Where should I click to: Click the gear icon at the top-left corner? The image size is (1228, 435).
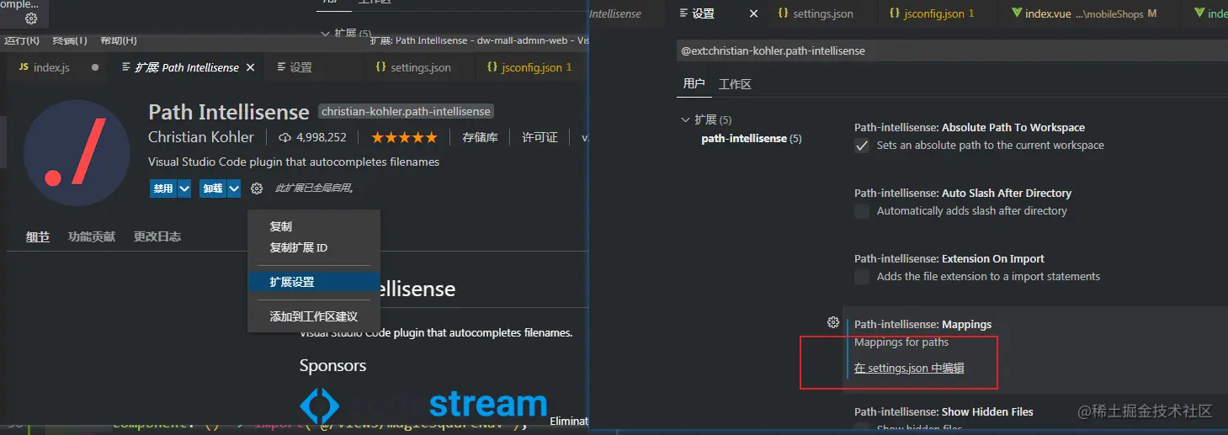click(31, 19)
